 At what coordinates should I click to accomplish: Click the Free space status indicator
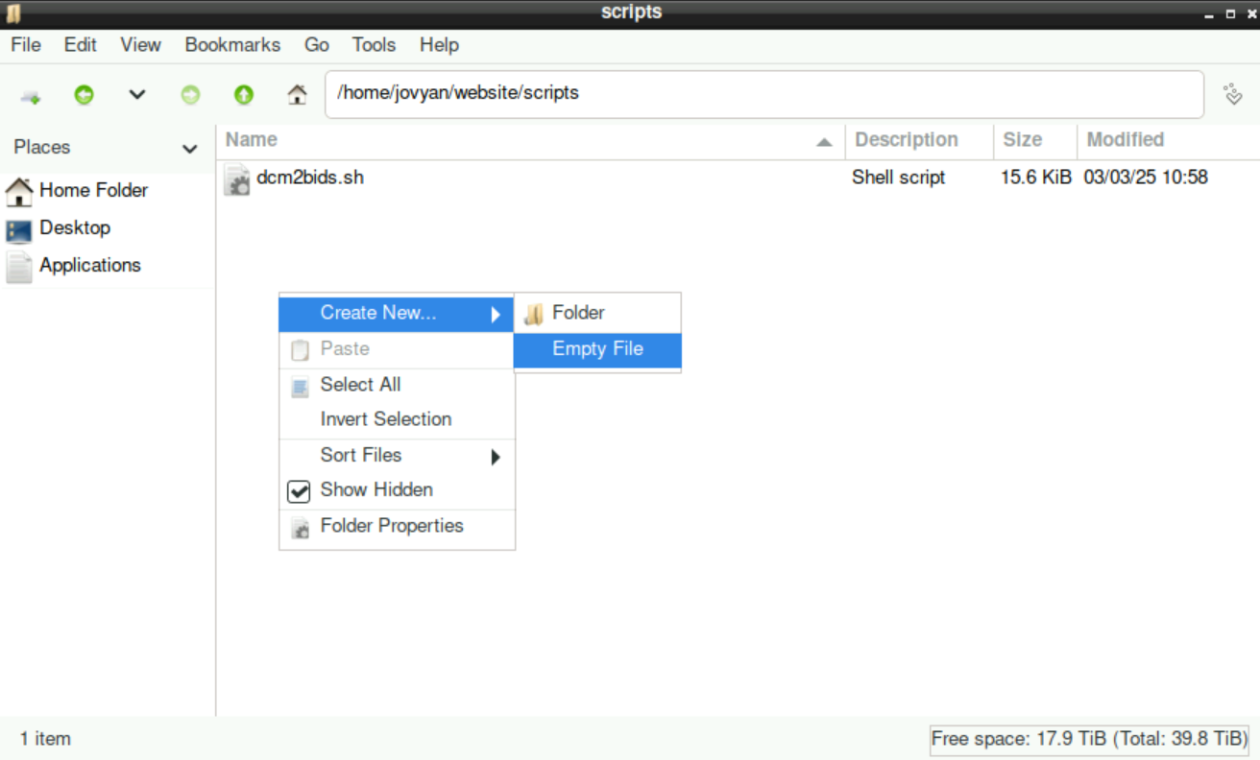pyautogui.click(x=1089, y=739)
